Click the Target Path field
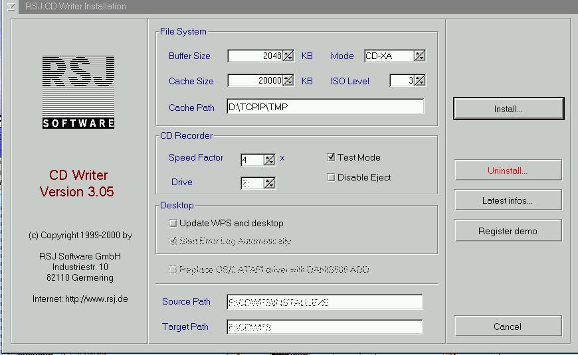This screenshot has width=578, height=355. tap(324, 327)
